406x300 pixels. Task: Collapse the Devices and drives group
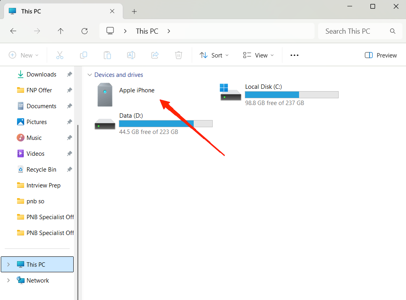tap(90, 75)
